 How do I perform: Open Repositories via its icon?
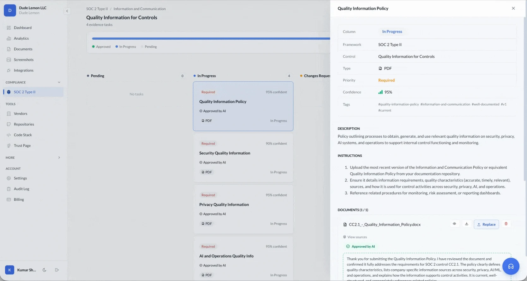click(9, 124)
